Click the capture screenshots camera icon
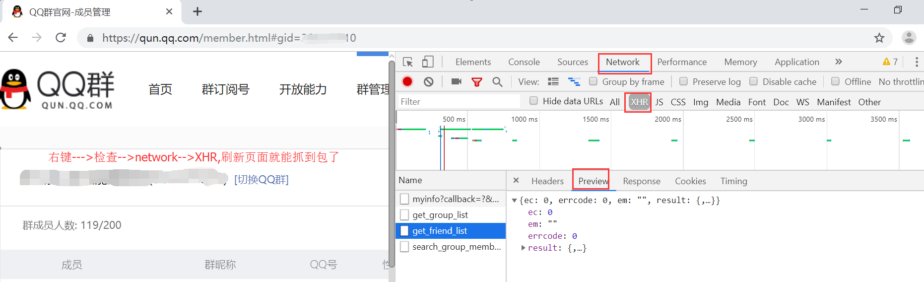This screenshot has height=282, width=924. [x=457, y=81]
